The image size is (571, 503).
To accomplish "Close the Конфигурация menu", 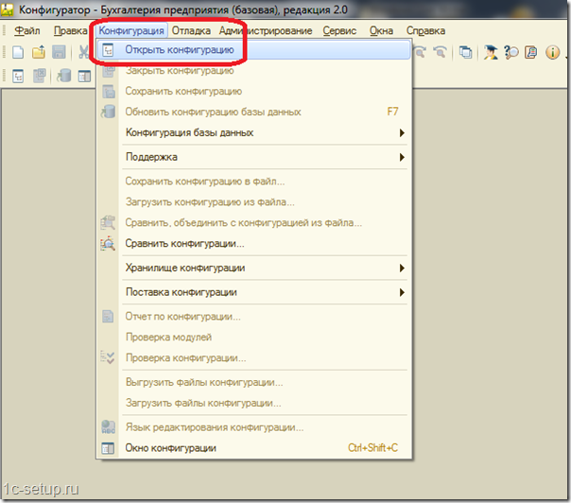I will [x=131, y=30].
